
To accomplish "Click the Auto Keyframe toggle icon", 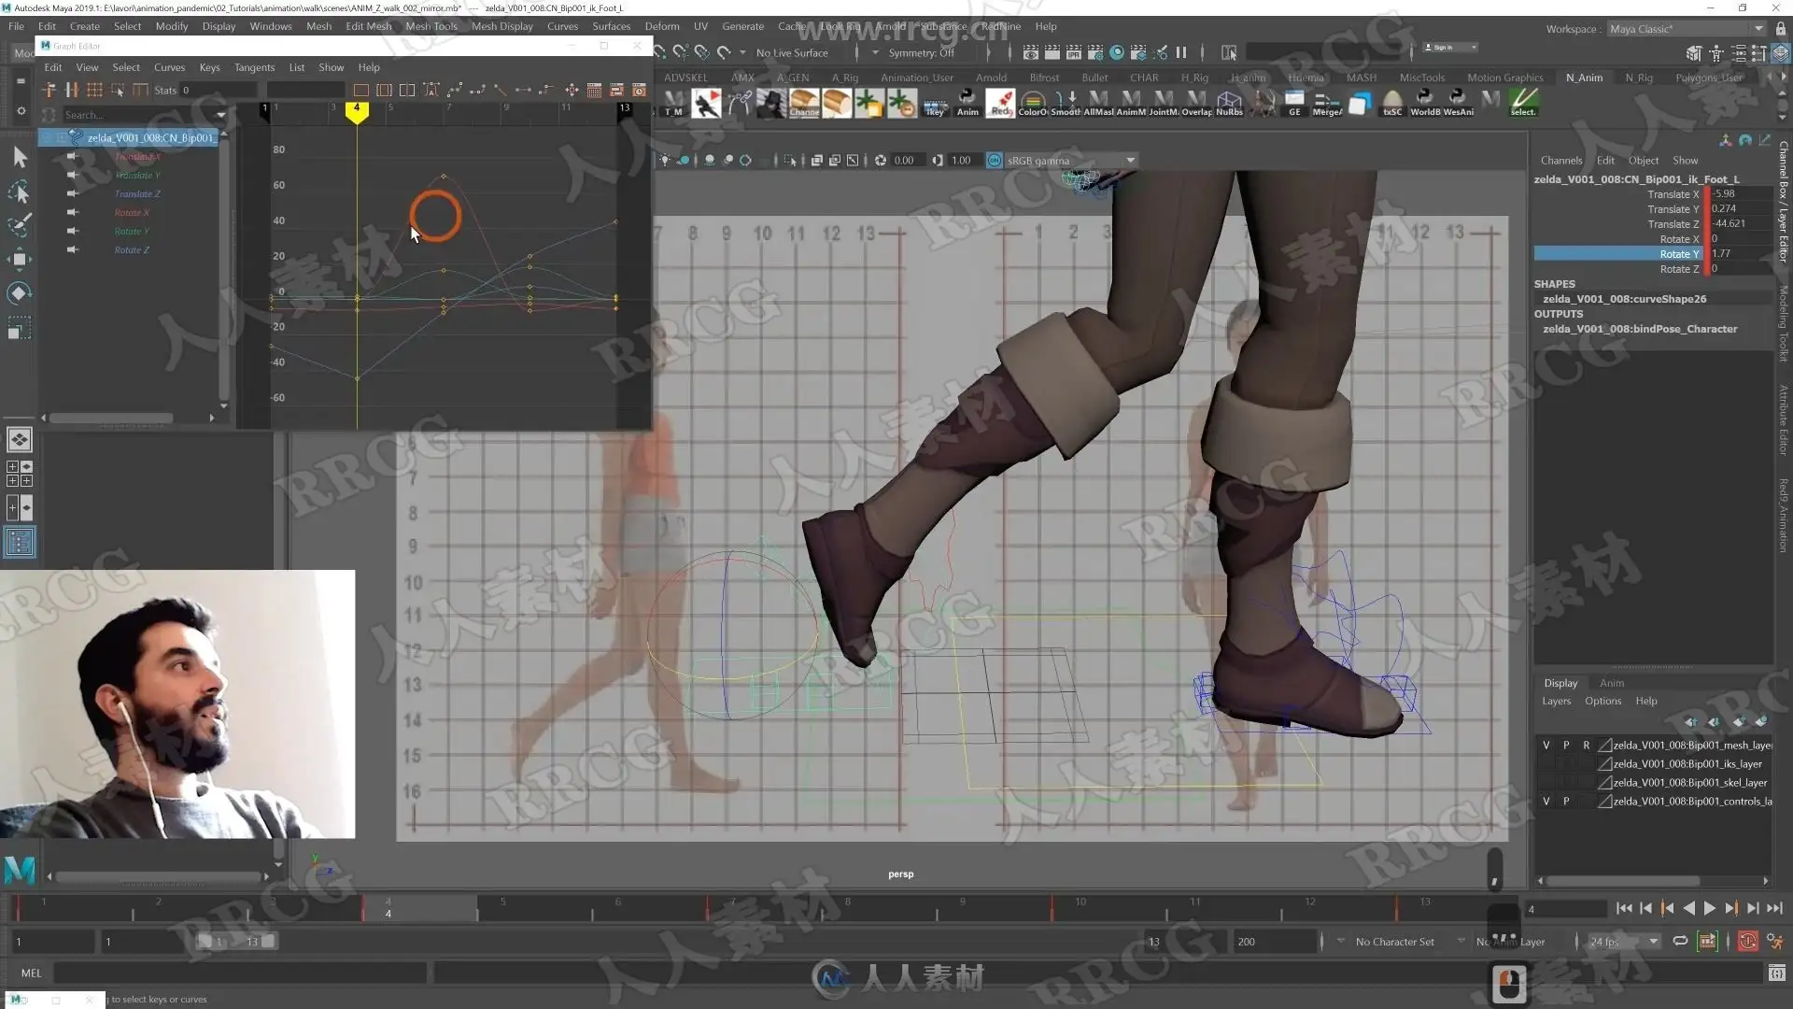I will coord(1748,942).
